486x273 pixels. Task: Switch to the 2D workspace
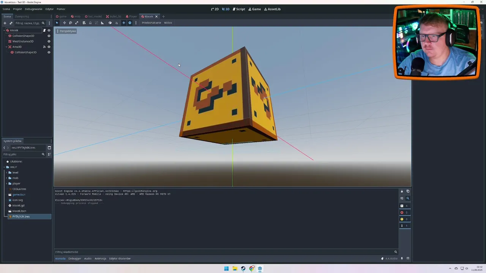215,9
